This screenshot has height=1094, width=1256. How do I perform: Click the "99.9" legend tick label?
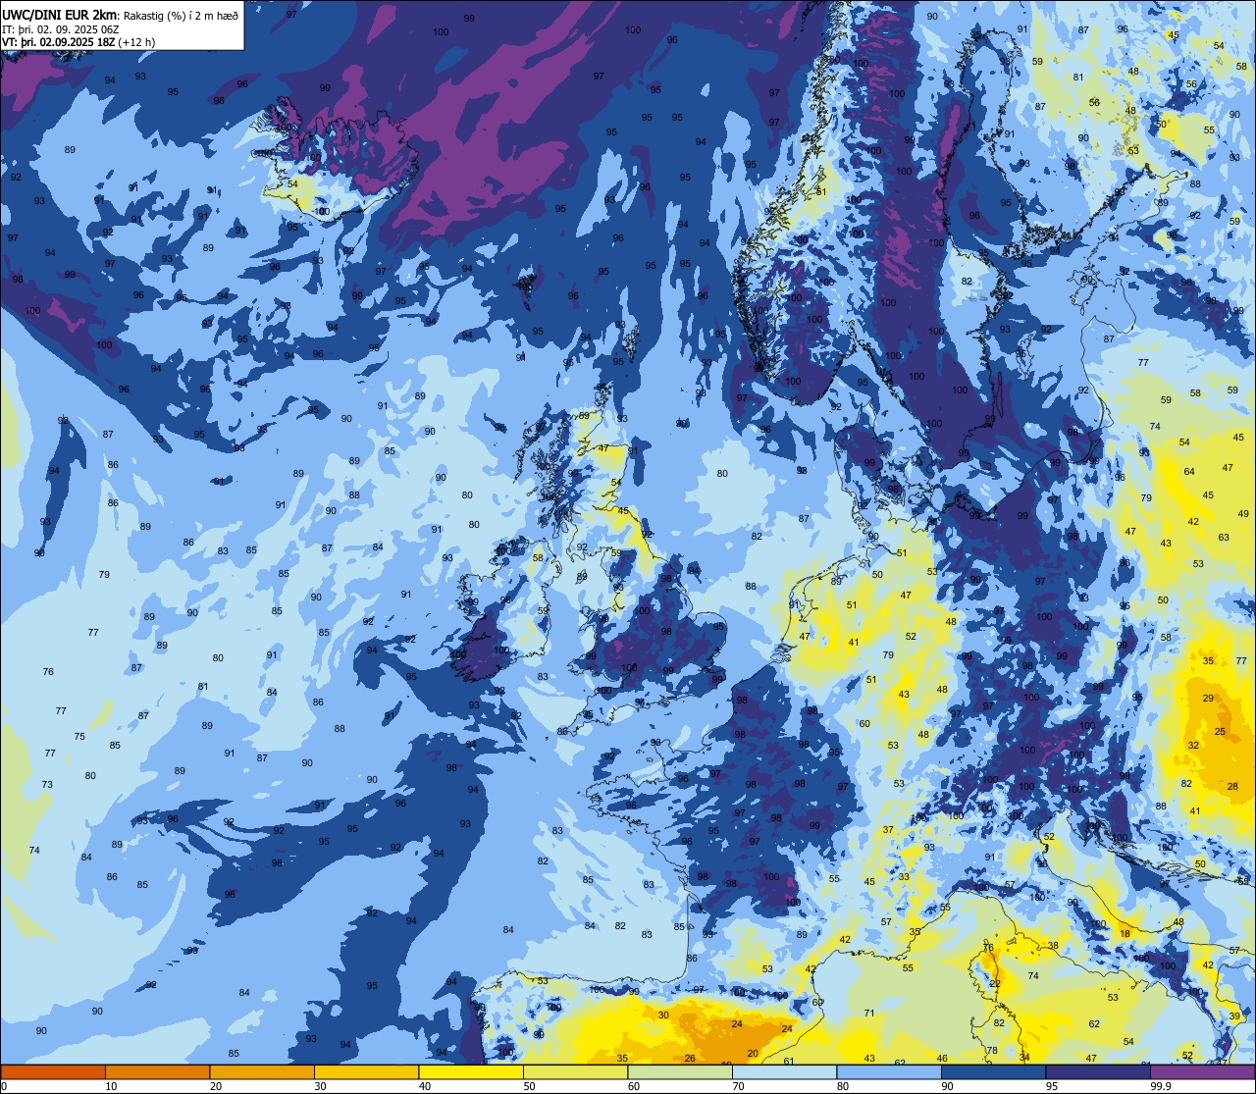1162,1086
